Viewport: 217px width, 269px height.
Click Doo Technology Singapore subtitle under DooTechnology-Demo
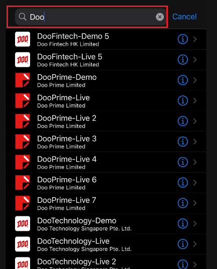pos(84,228)
